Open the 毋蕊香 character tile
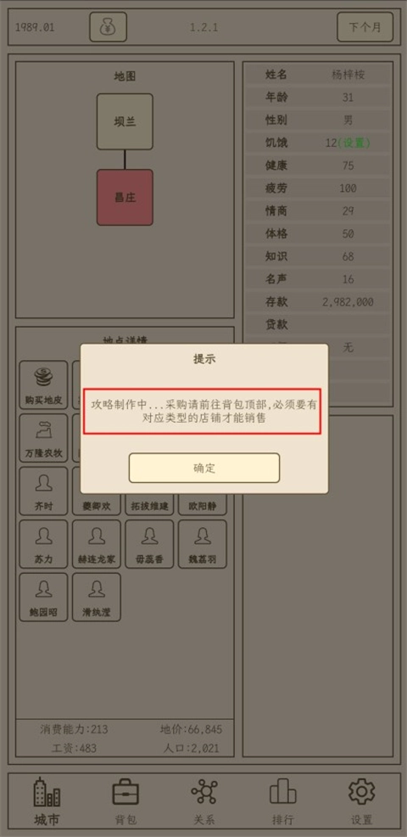Screen dimensions: 407x837 coord(149,544)
